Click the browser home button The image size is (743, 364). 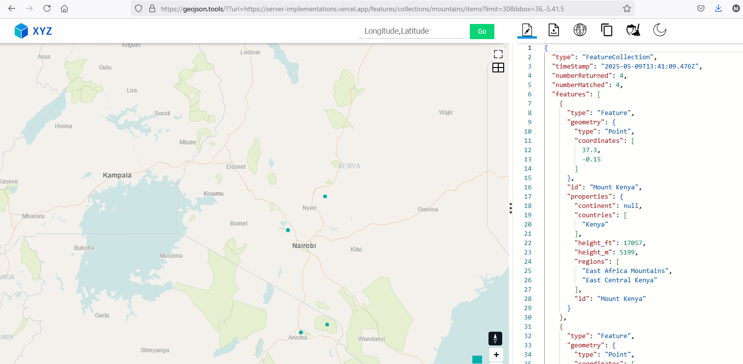point(64,8)
